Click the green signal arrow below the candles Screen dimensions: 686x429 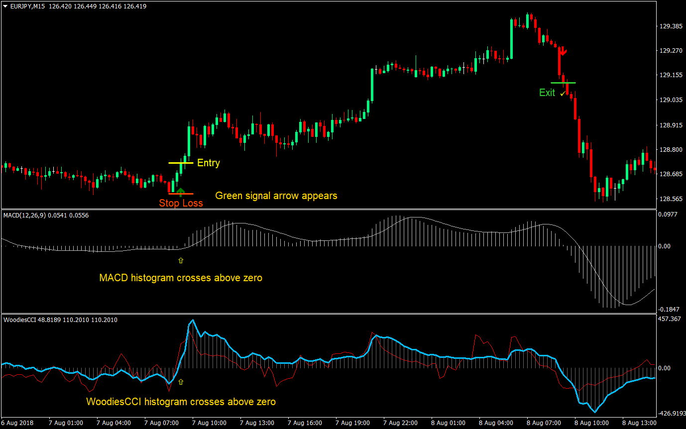(180, 190)
